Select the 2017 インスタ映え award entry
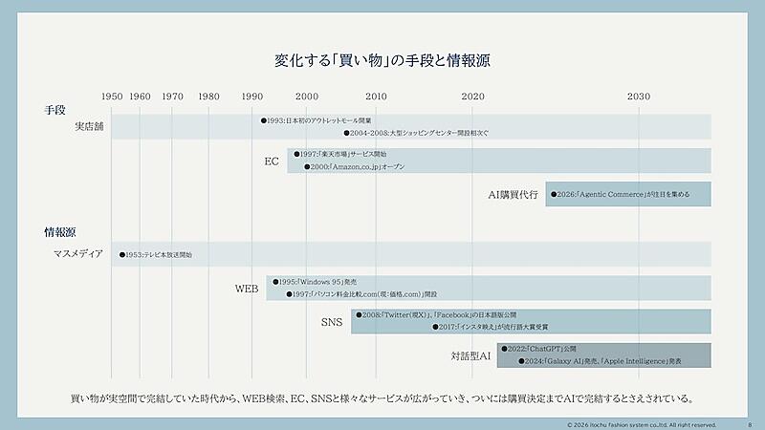This screenshot has width=765, height=430. pyautogui.click(x=491, y=327)
